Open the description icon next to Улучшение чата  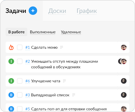click(64, 81)
